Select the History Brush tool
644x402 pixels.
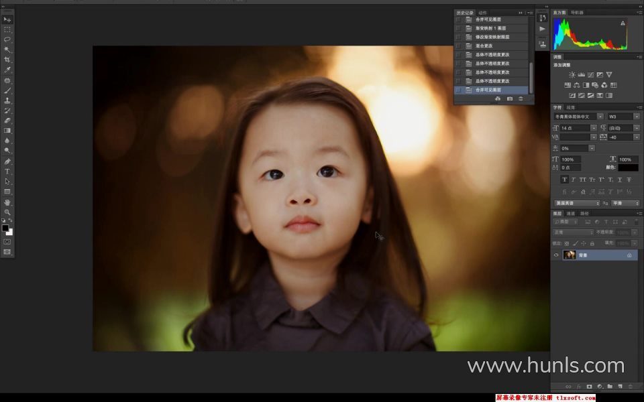(7, 111)
